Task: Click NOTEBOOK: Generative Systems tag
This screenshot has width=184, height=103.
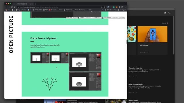Action: point(114,18)
